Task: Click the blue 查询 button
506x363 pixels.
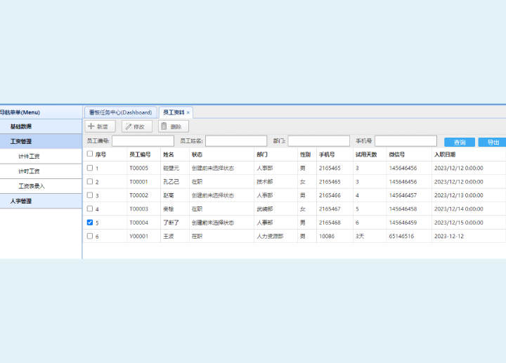Action: tap(460, 142)
